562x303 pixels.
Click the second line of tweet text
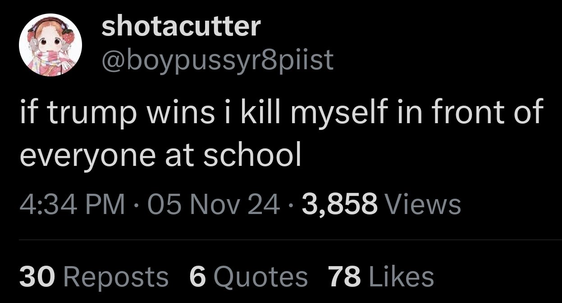pyautogui.click(x=160, y=155)
